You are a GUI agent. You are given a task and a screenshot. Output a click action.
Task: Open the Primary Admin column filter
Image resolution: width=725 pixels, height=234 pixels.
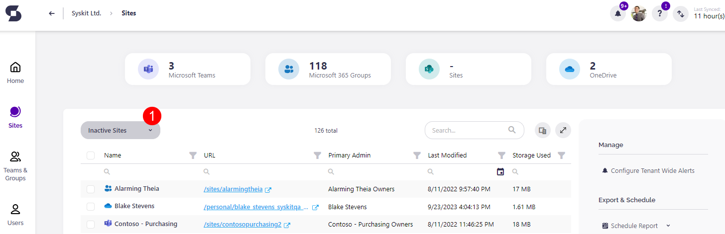(x=417, y=156)
